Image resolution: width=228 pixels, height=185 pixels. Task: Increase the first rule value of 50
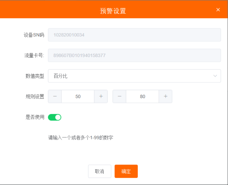coord(101,96)
